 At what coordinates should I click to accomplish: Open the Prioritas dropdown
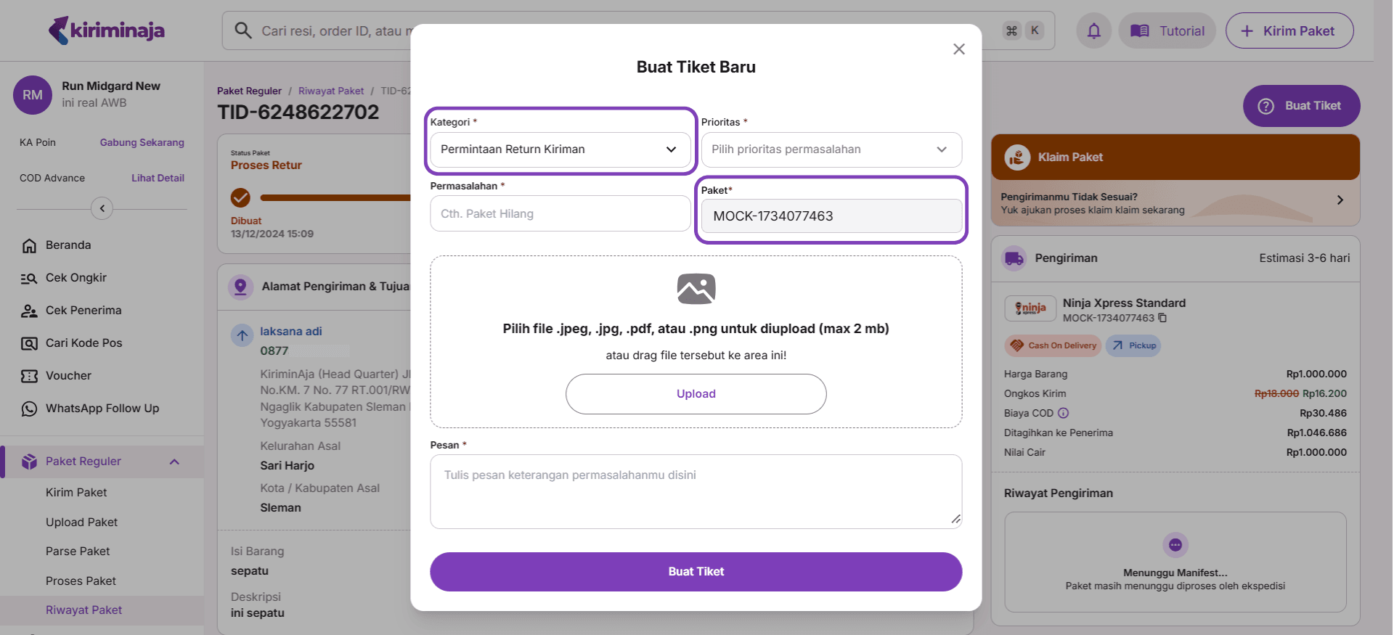click(831, 149)
